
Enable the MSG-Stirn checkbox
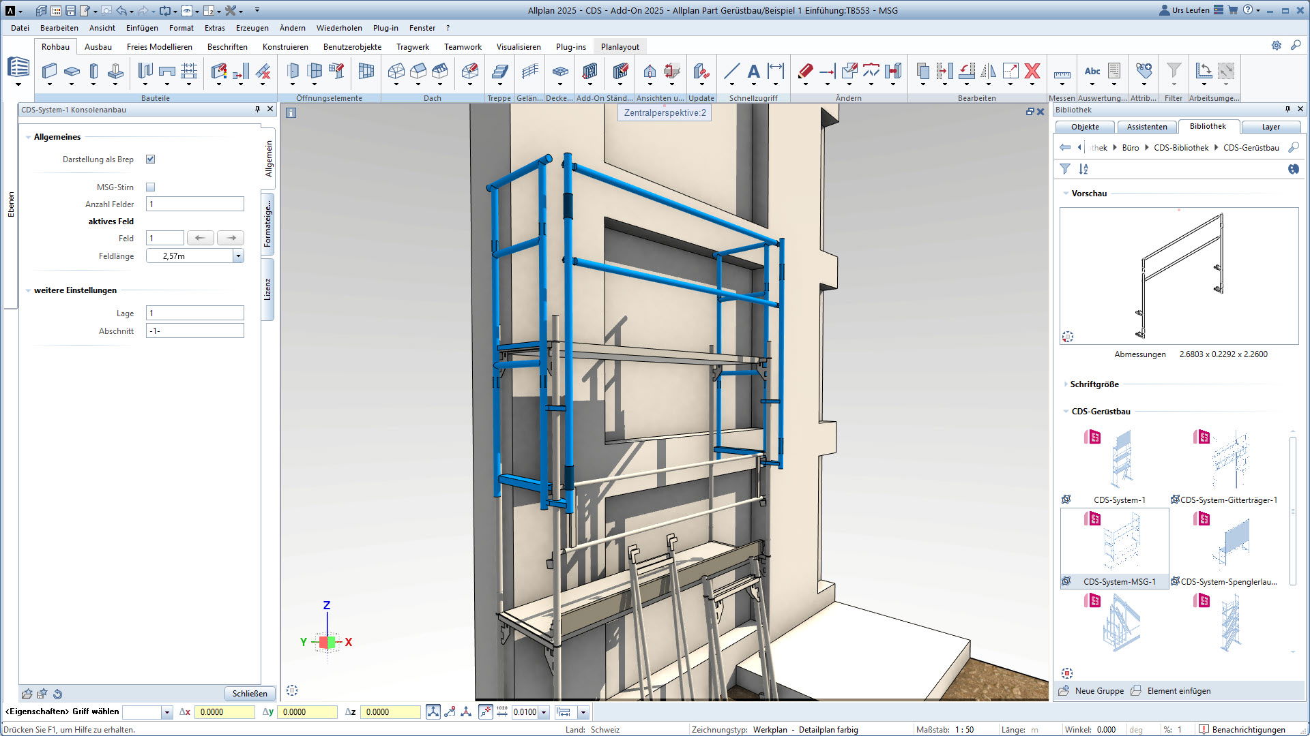click(151, 187)
